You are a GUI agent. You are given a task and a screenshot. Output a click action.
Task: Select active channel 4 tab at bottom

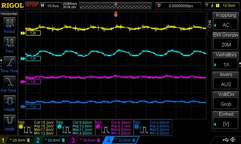121,140
